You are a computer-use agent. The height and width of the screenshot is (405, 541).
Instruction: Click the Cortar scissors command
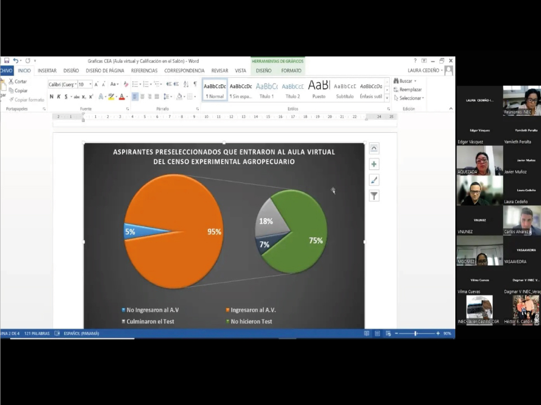click(17, 82)
